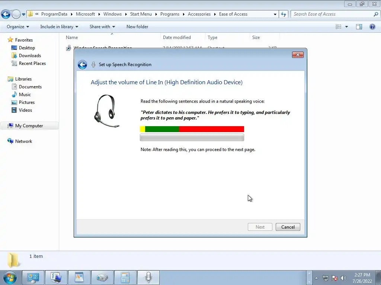Sort files by Date modified column
Image resolution: width=381 pixels, height=285 pixels.
[x=183, y=37]
